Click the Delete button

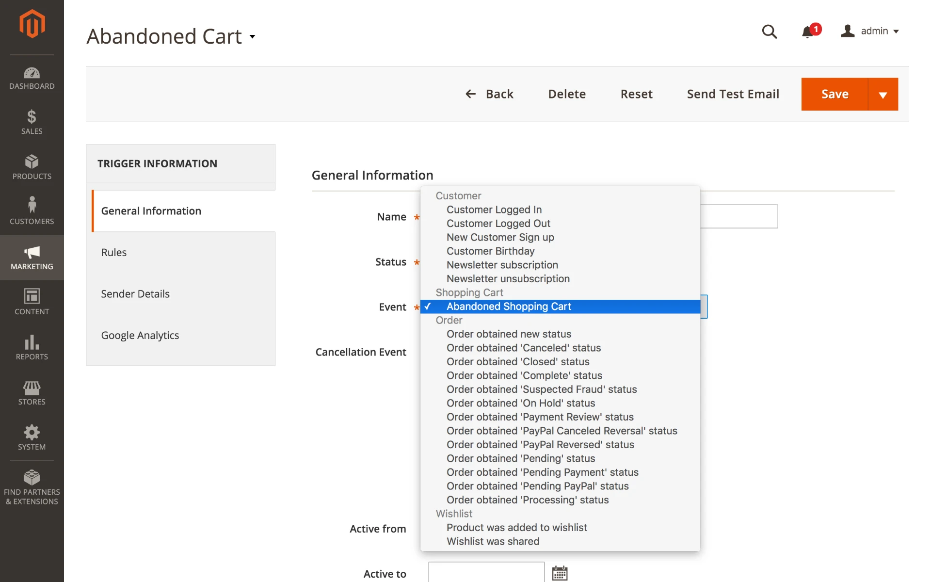click(x=567, y=94)
